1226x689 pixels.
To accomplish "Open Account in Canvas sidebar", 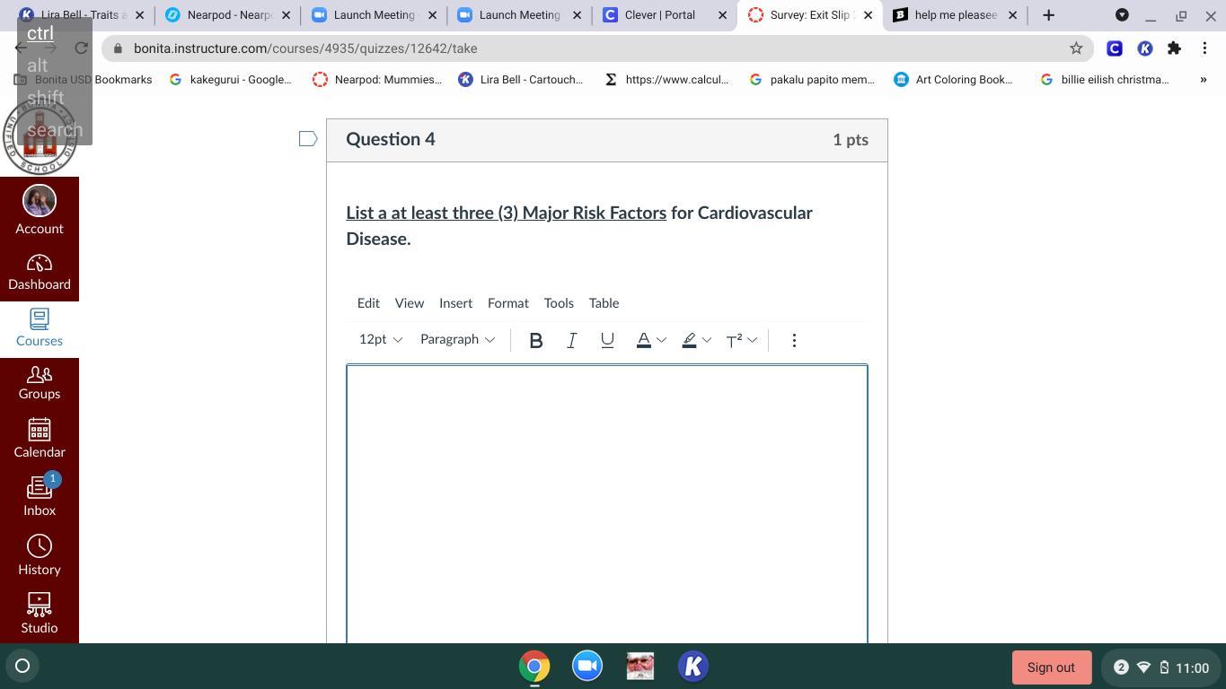I will pos(40,211).
